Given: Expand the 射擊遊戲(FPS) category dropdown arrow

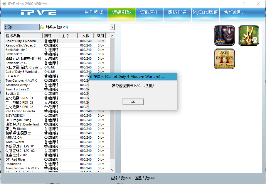Looking at the screenshot, I should point(112,27).
